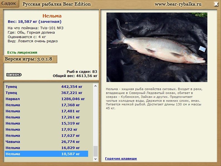Open the Горячие клавиши link
This screenshot has height=166, width=221.
point(121,158)
